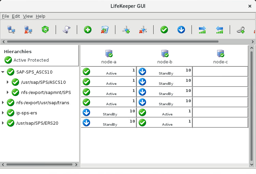Click the toolbar scrollbar right arrow

click(253, 42)
